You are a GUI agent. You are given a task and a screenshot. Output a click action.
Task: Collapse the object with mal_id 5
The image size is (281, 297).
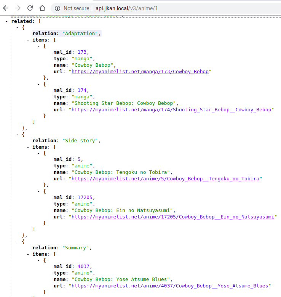click(38, 153)
